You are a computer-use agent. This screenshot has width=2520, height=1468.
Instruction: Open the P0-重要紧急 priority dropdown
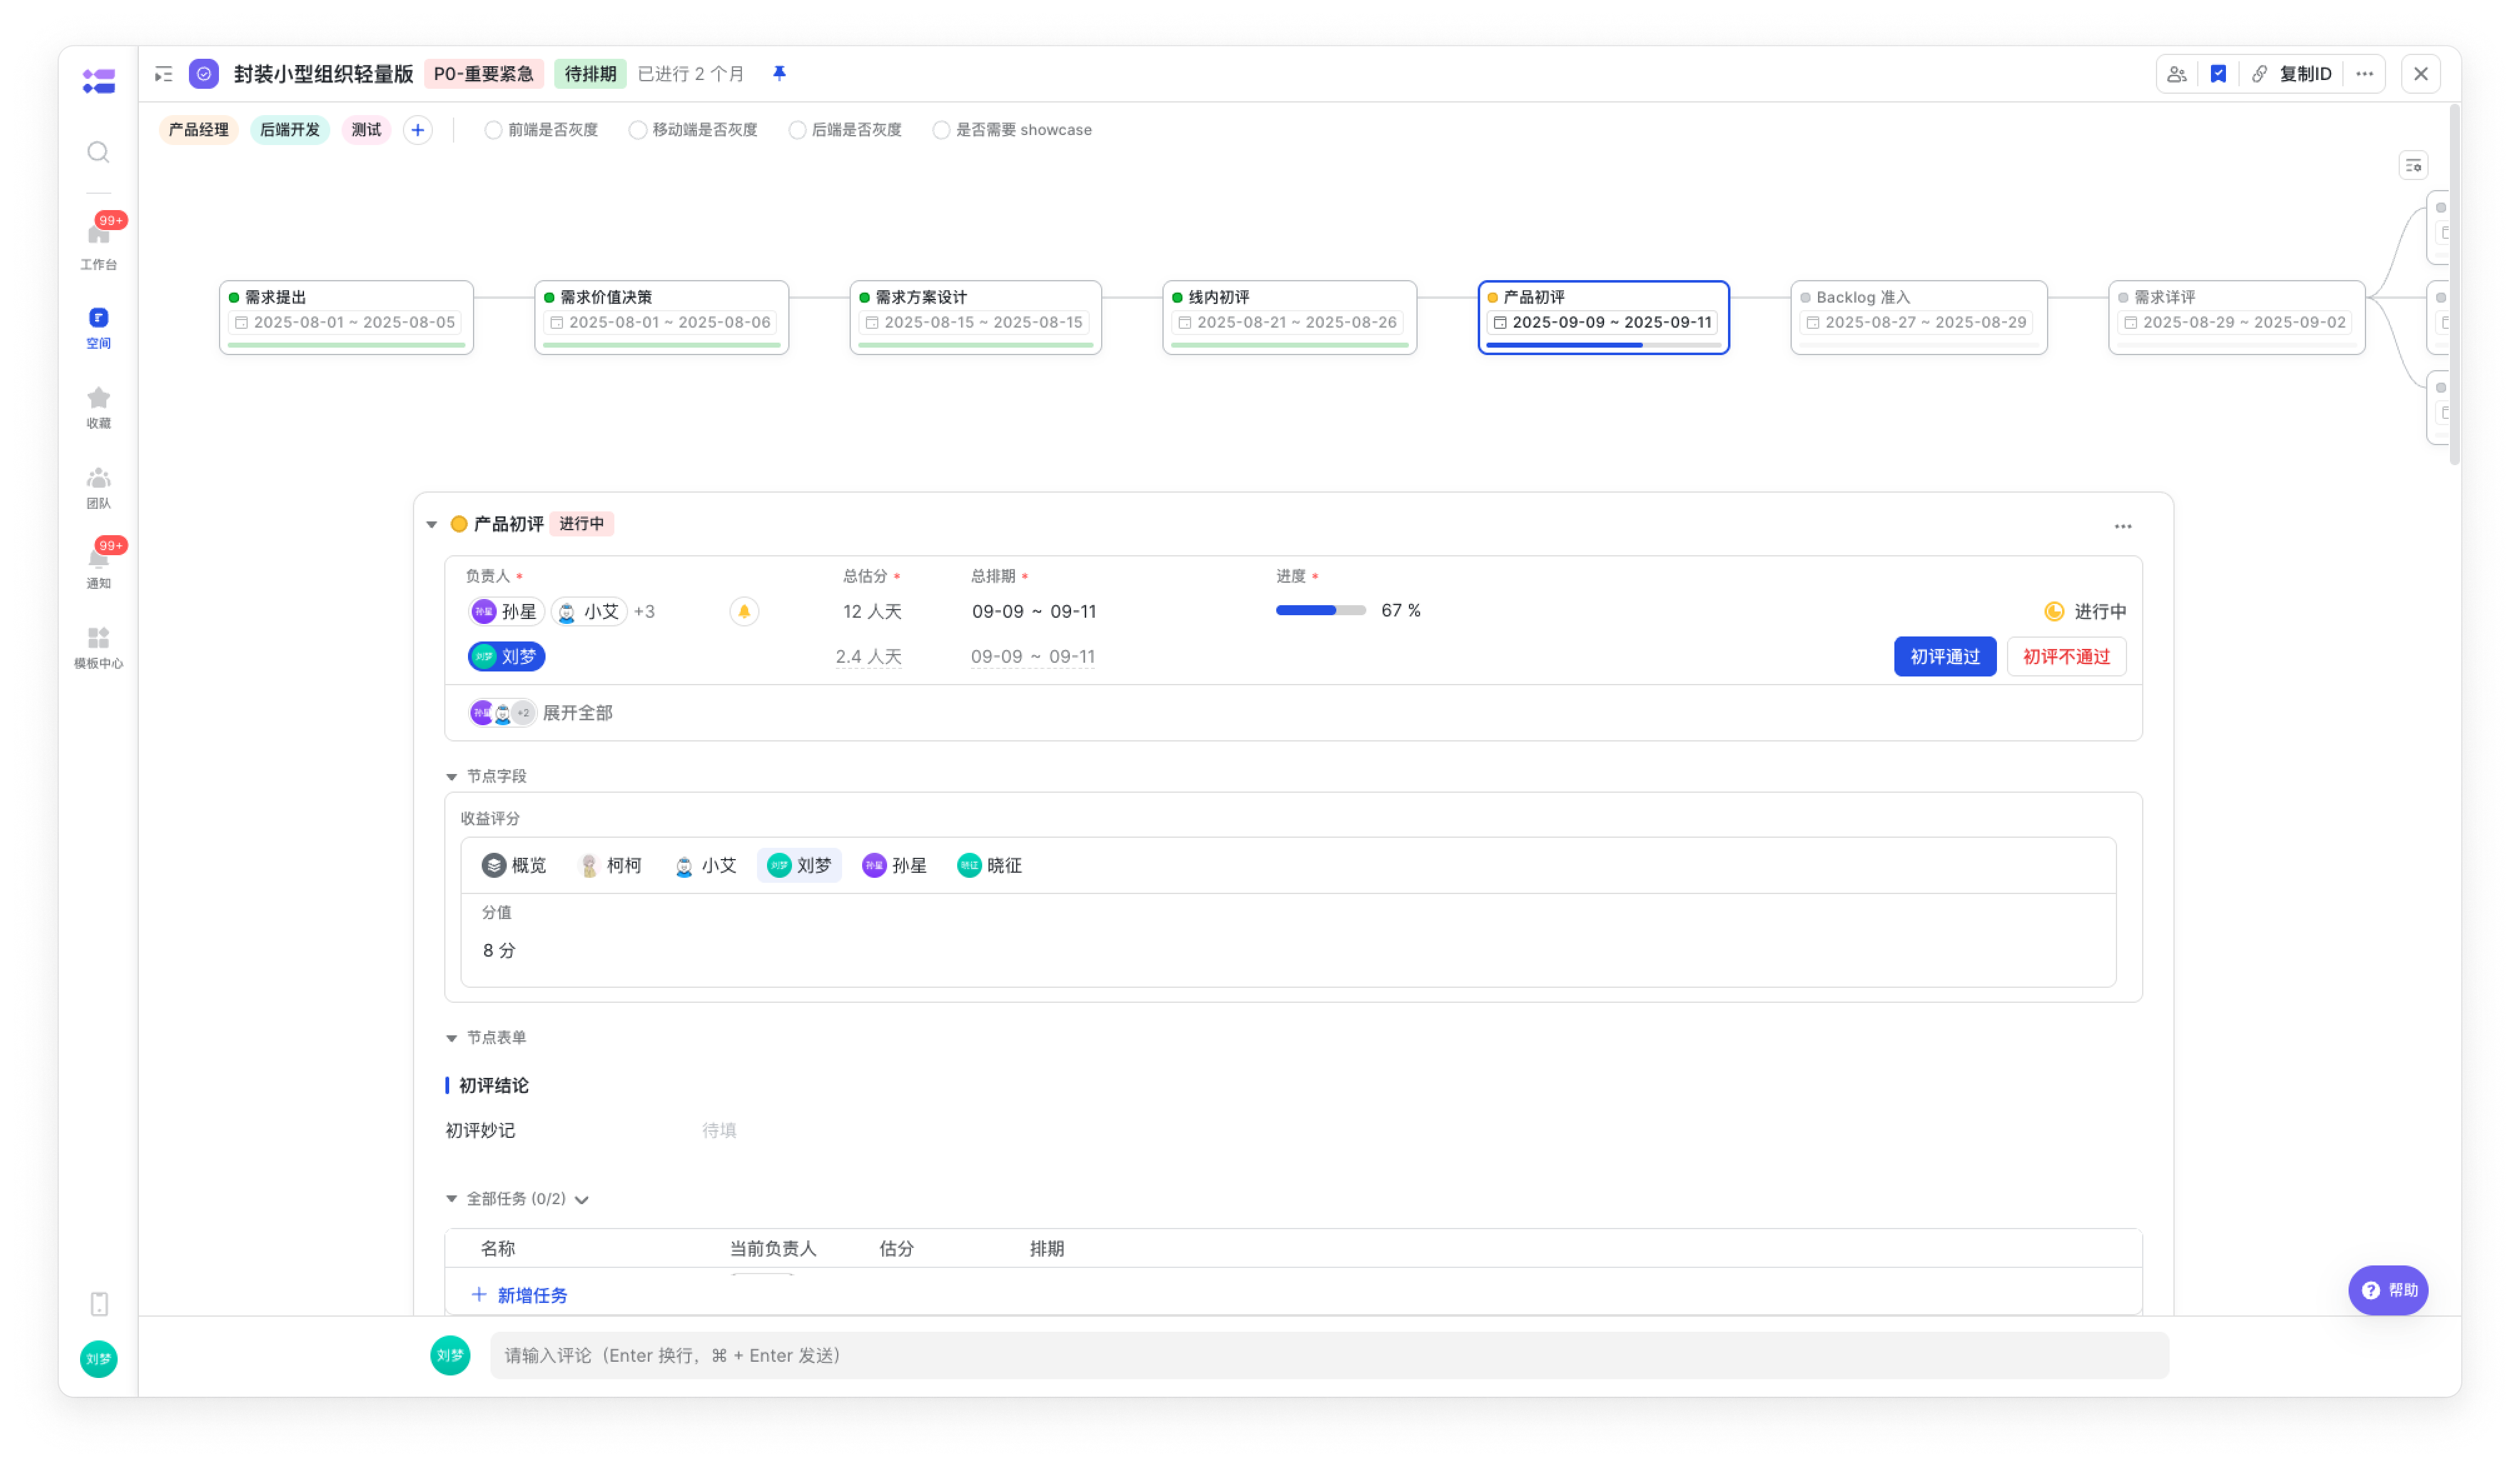[x=484, y=74]
